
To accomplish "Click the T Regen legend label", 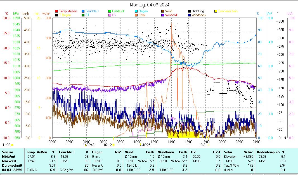I will (x=65, y=15).
